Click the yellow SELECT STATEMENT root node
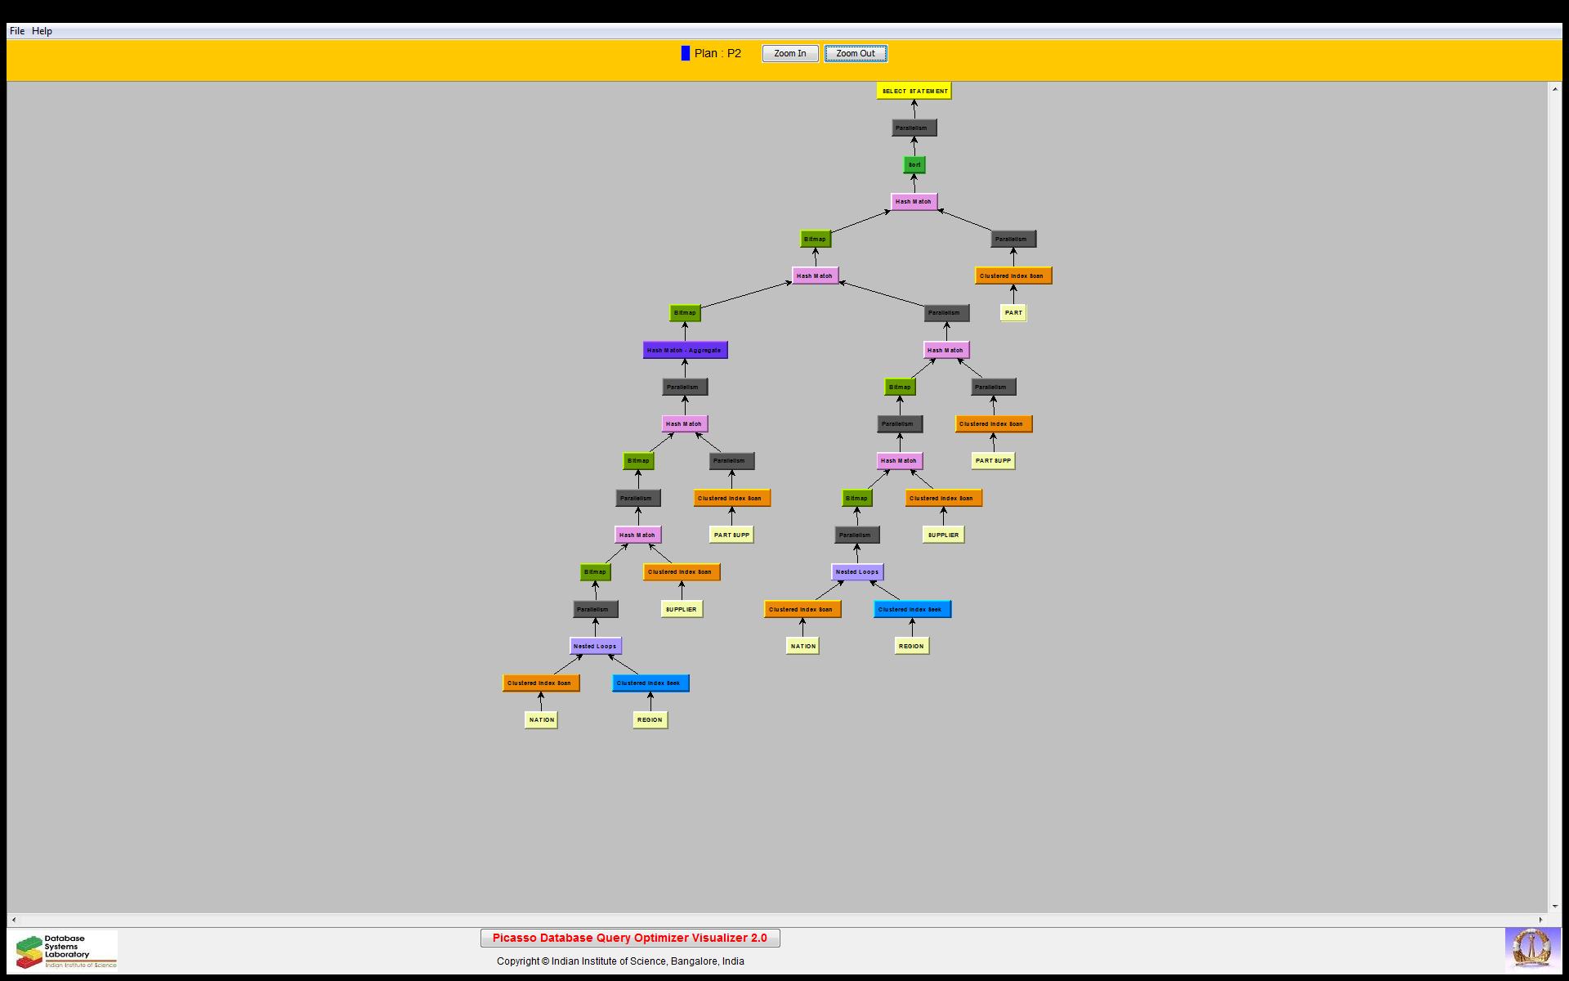The image size is (1569, 981). (914, 91)
